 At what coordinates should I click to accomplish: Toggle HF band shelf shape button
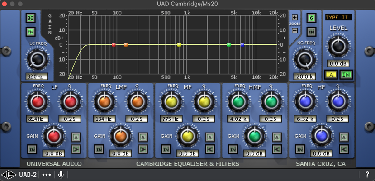click(344, 149)
